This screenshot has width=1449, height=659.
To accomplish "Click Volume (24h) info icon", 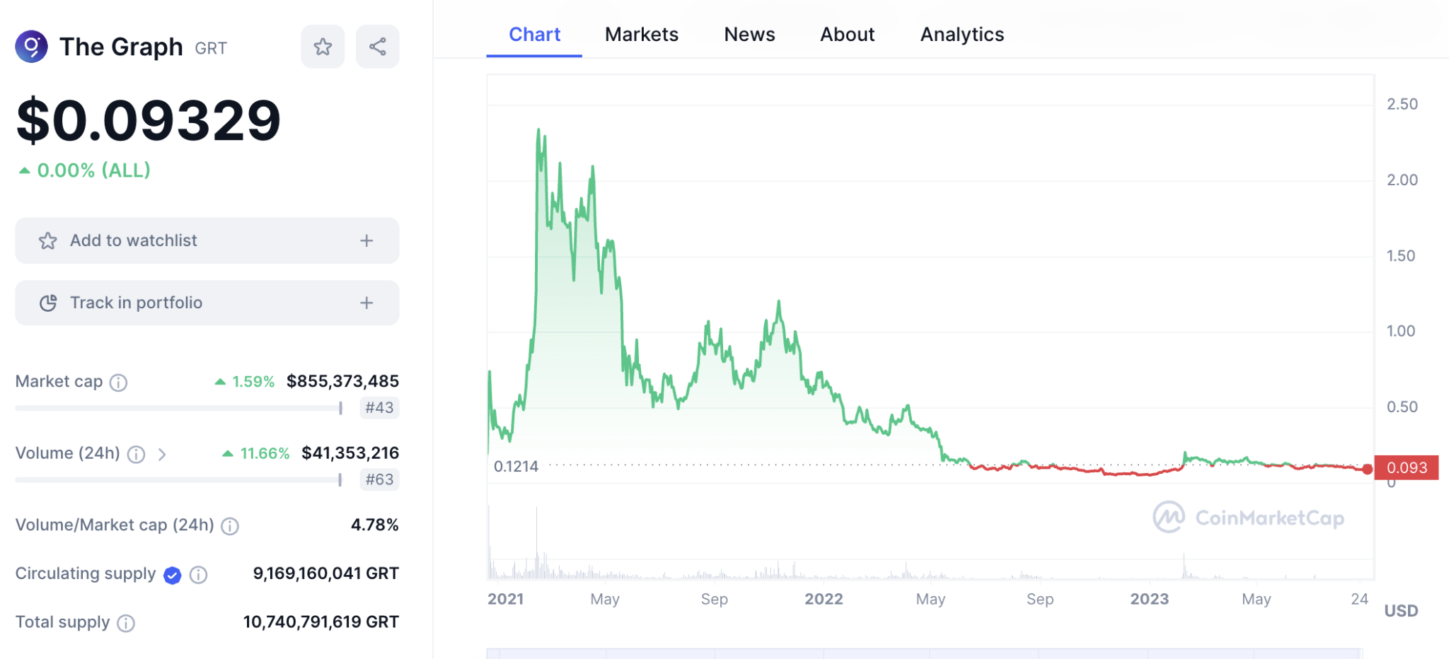I will tap(136, 454).
